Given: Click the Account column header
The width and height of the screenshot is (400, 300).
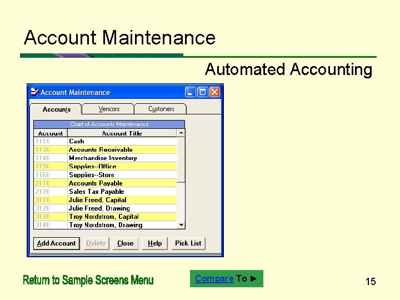Looking at the screenshot, I should [x=51, y=133].
